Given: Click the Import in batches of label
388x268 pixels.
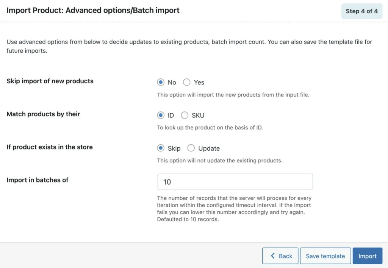Looking at the screenshot, I should pos(37,180).
